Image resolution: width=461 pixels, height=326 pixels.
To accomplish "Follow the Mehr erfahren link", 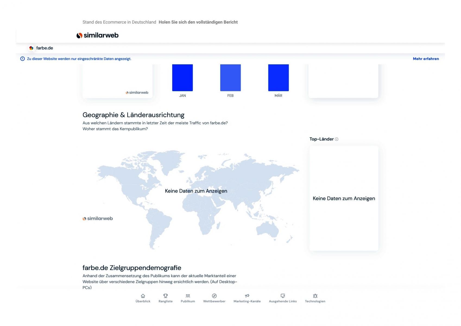I will 426,59.
